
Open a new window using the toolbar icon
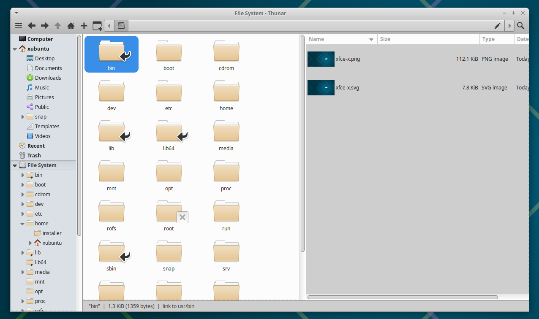click(x=97, y=25)
